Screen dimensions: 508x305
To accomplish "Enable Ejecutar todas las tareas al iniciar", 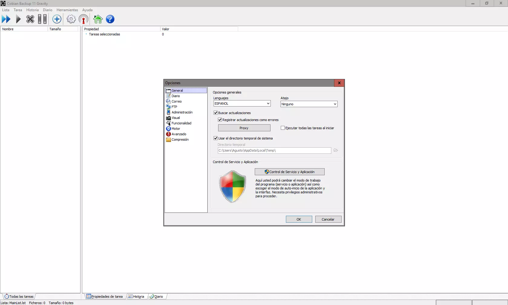I will [283, 128].
